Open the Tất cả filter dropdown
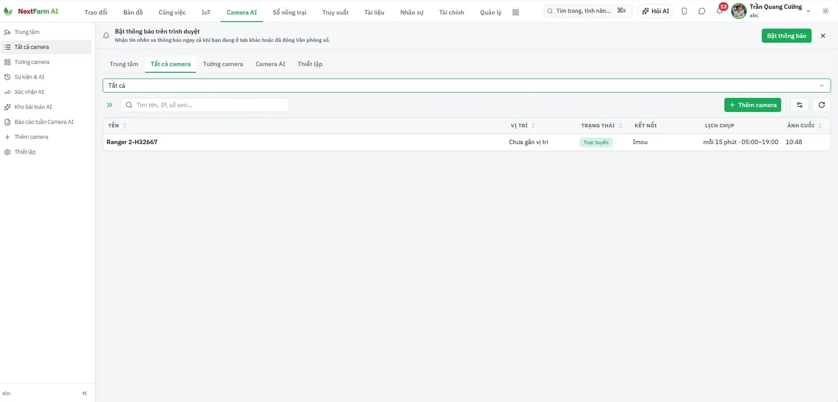The width and height of the screenshot is (838, 402). (467, 85)
